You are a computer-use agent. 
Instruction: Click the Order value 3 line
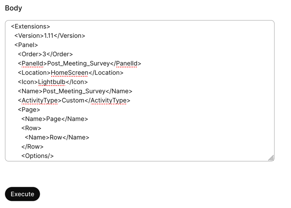pyautogui.click(x=45, y=54)
